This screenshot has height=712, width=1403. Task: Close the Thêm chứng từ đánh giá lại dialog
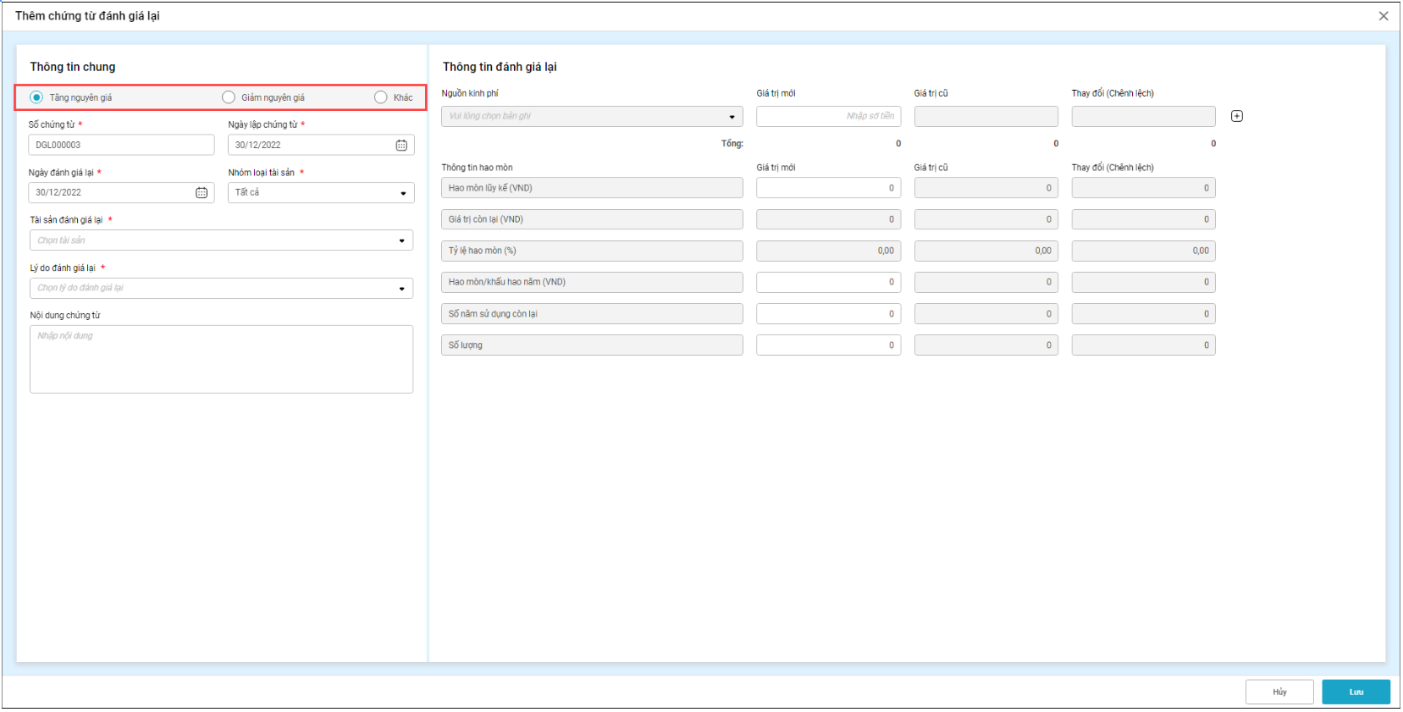coord(1383,16)
